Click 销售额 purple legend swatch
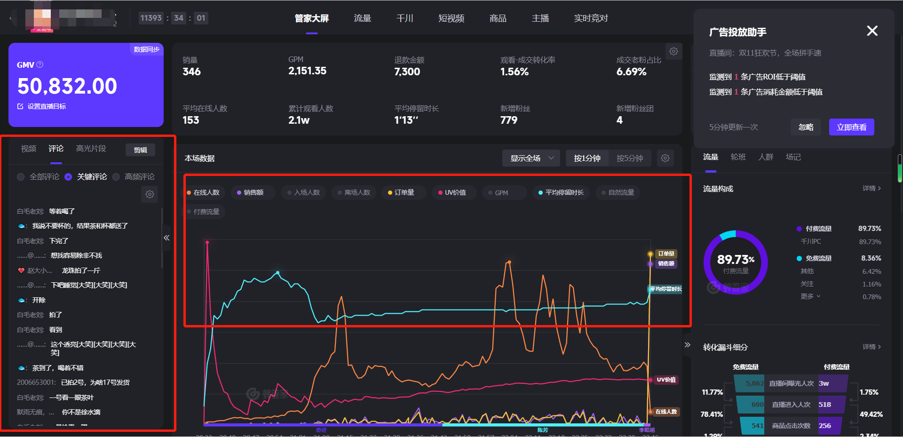Viewport: 903px width, 437px height. coord(239,193)
